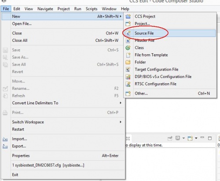Choose Other... from New submenu

click(170, 93)
